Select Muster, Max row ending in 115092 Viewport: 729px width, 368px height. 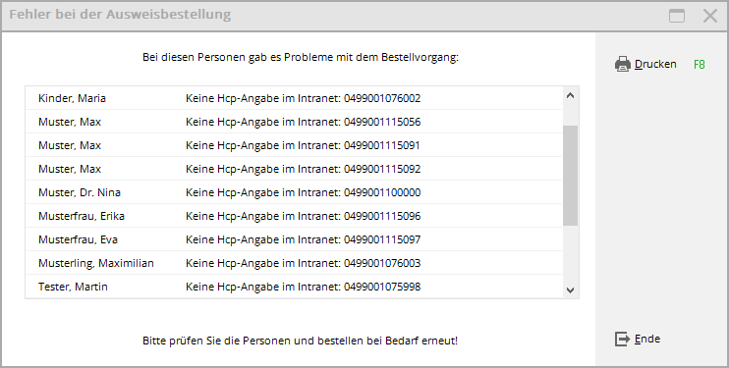pyautogui.click(x=294, y=169)
